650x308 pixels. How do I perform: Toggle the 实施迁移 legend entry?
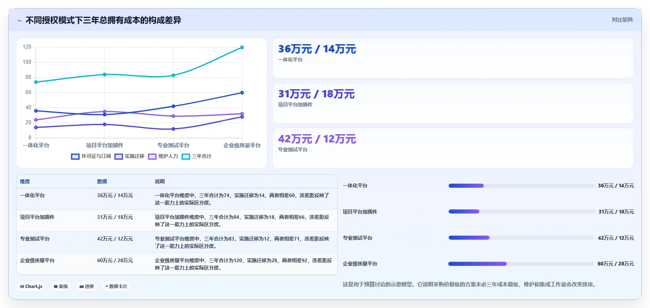129,156
